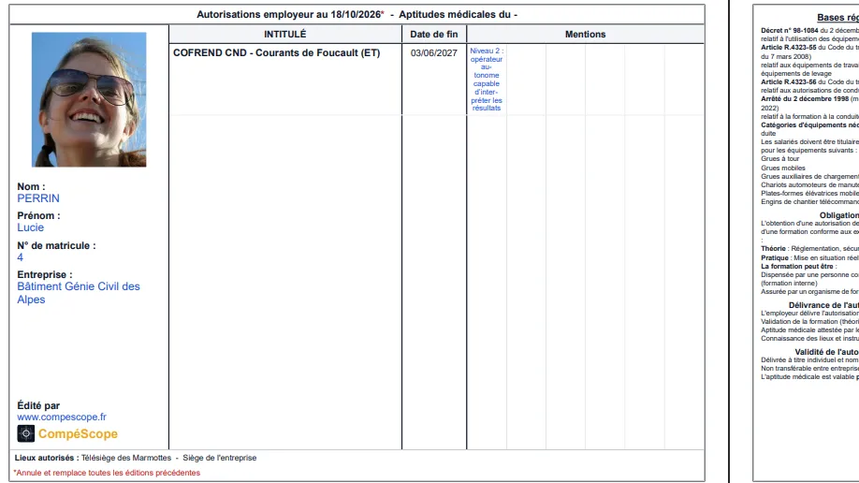Click Siège de l'entreprise location
The height and width of the screenshot is (483, 859).
(220, 458)
